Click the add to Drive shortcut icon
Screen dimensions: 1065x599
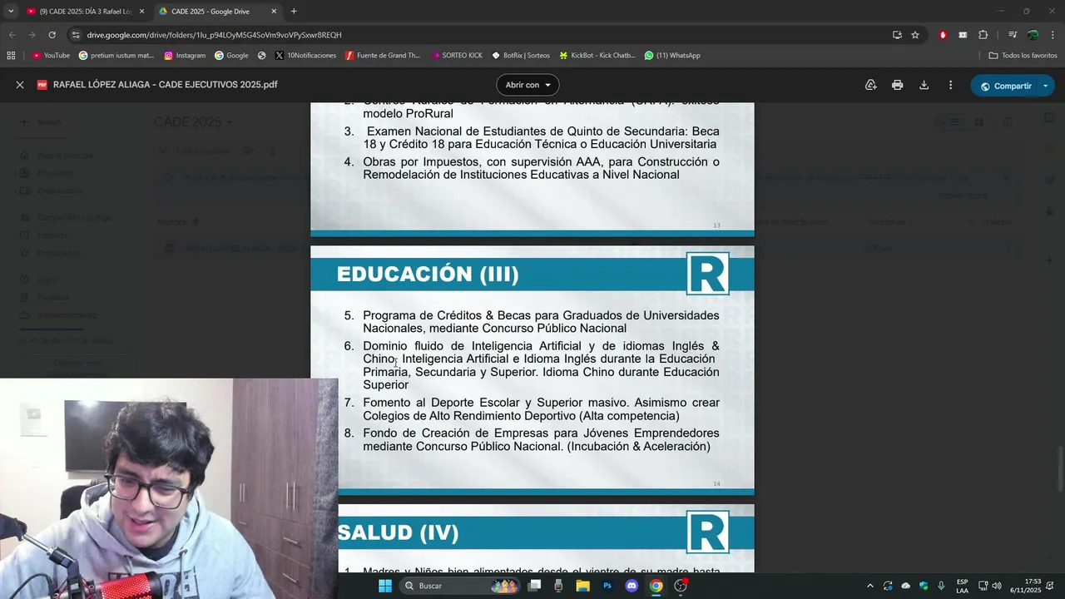(x=870, y=85)
